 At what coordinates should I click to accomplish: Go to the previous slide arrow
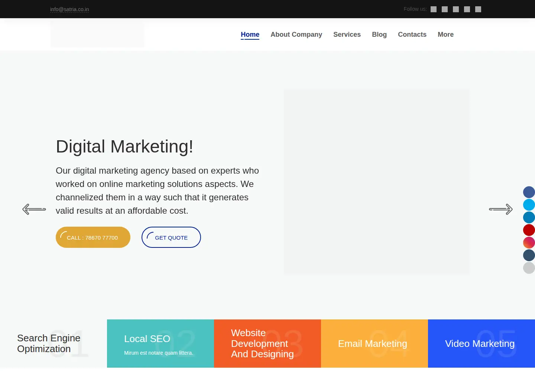tap(34, 209)
